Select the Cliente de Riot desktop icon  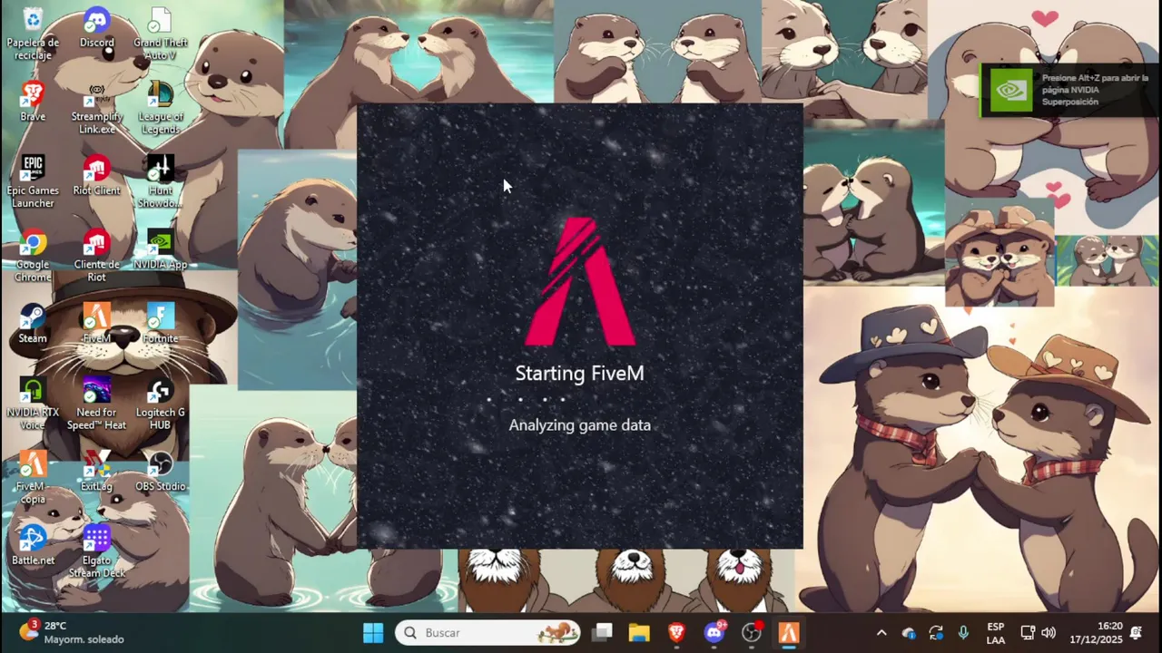click(x=96, y=256)
